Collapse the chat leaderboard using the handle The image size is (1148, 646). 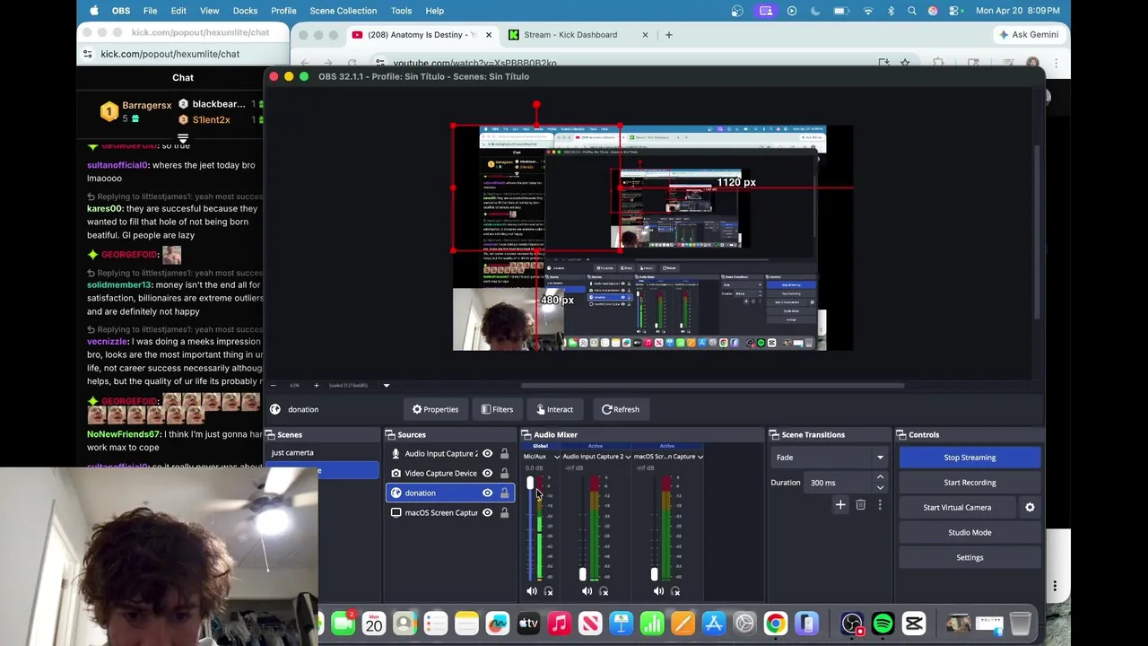[183, 139]
